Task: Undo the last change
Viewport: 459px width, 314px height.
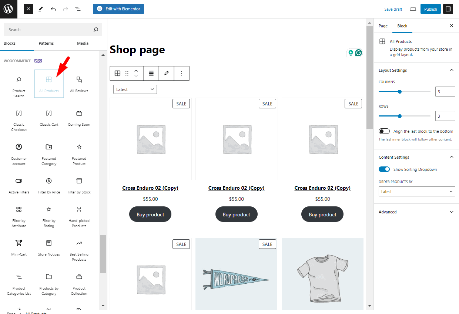Action: click(x=53, y=9)
